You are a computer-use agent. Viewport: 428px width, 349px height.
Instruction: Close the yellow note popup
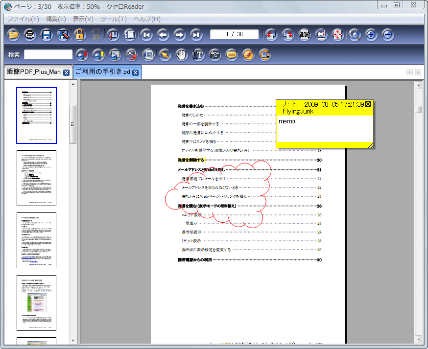coord(368,104)
